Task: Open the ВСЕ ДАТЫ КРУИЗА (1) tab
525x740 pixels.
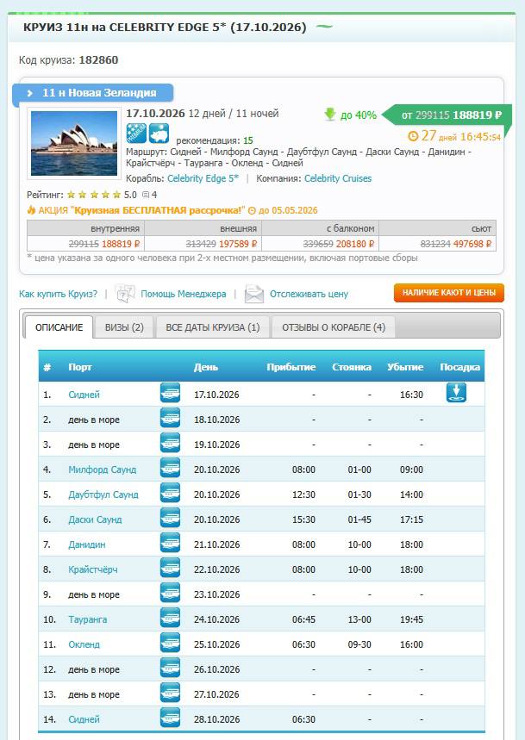Action: pyautogui.click(x=212, y=327)
